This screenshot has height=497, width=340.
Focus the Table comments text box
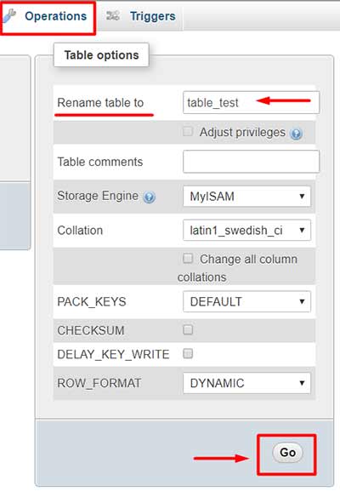(x=251, y=162)
